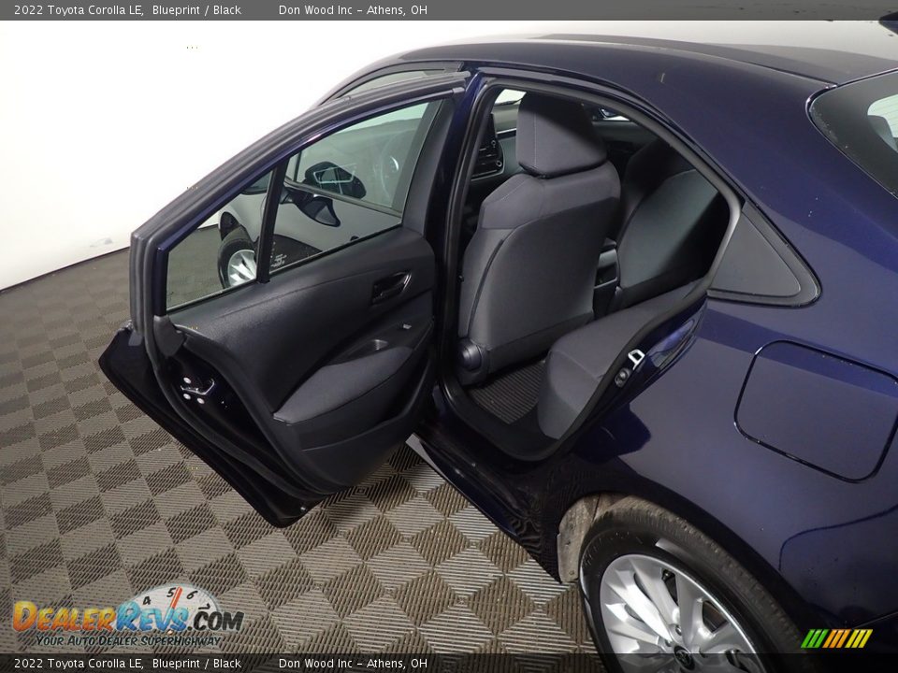Click 'Your Auto Dealer SuperHighway' tagline
The height and width of the screenshot is (673, 898).
coord(128,641)
